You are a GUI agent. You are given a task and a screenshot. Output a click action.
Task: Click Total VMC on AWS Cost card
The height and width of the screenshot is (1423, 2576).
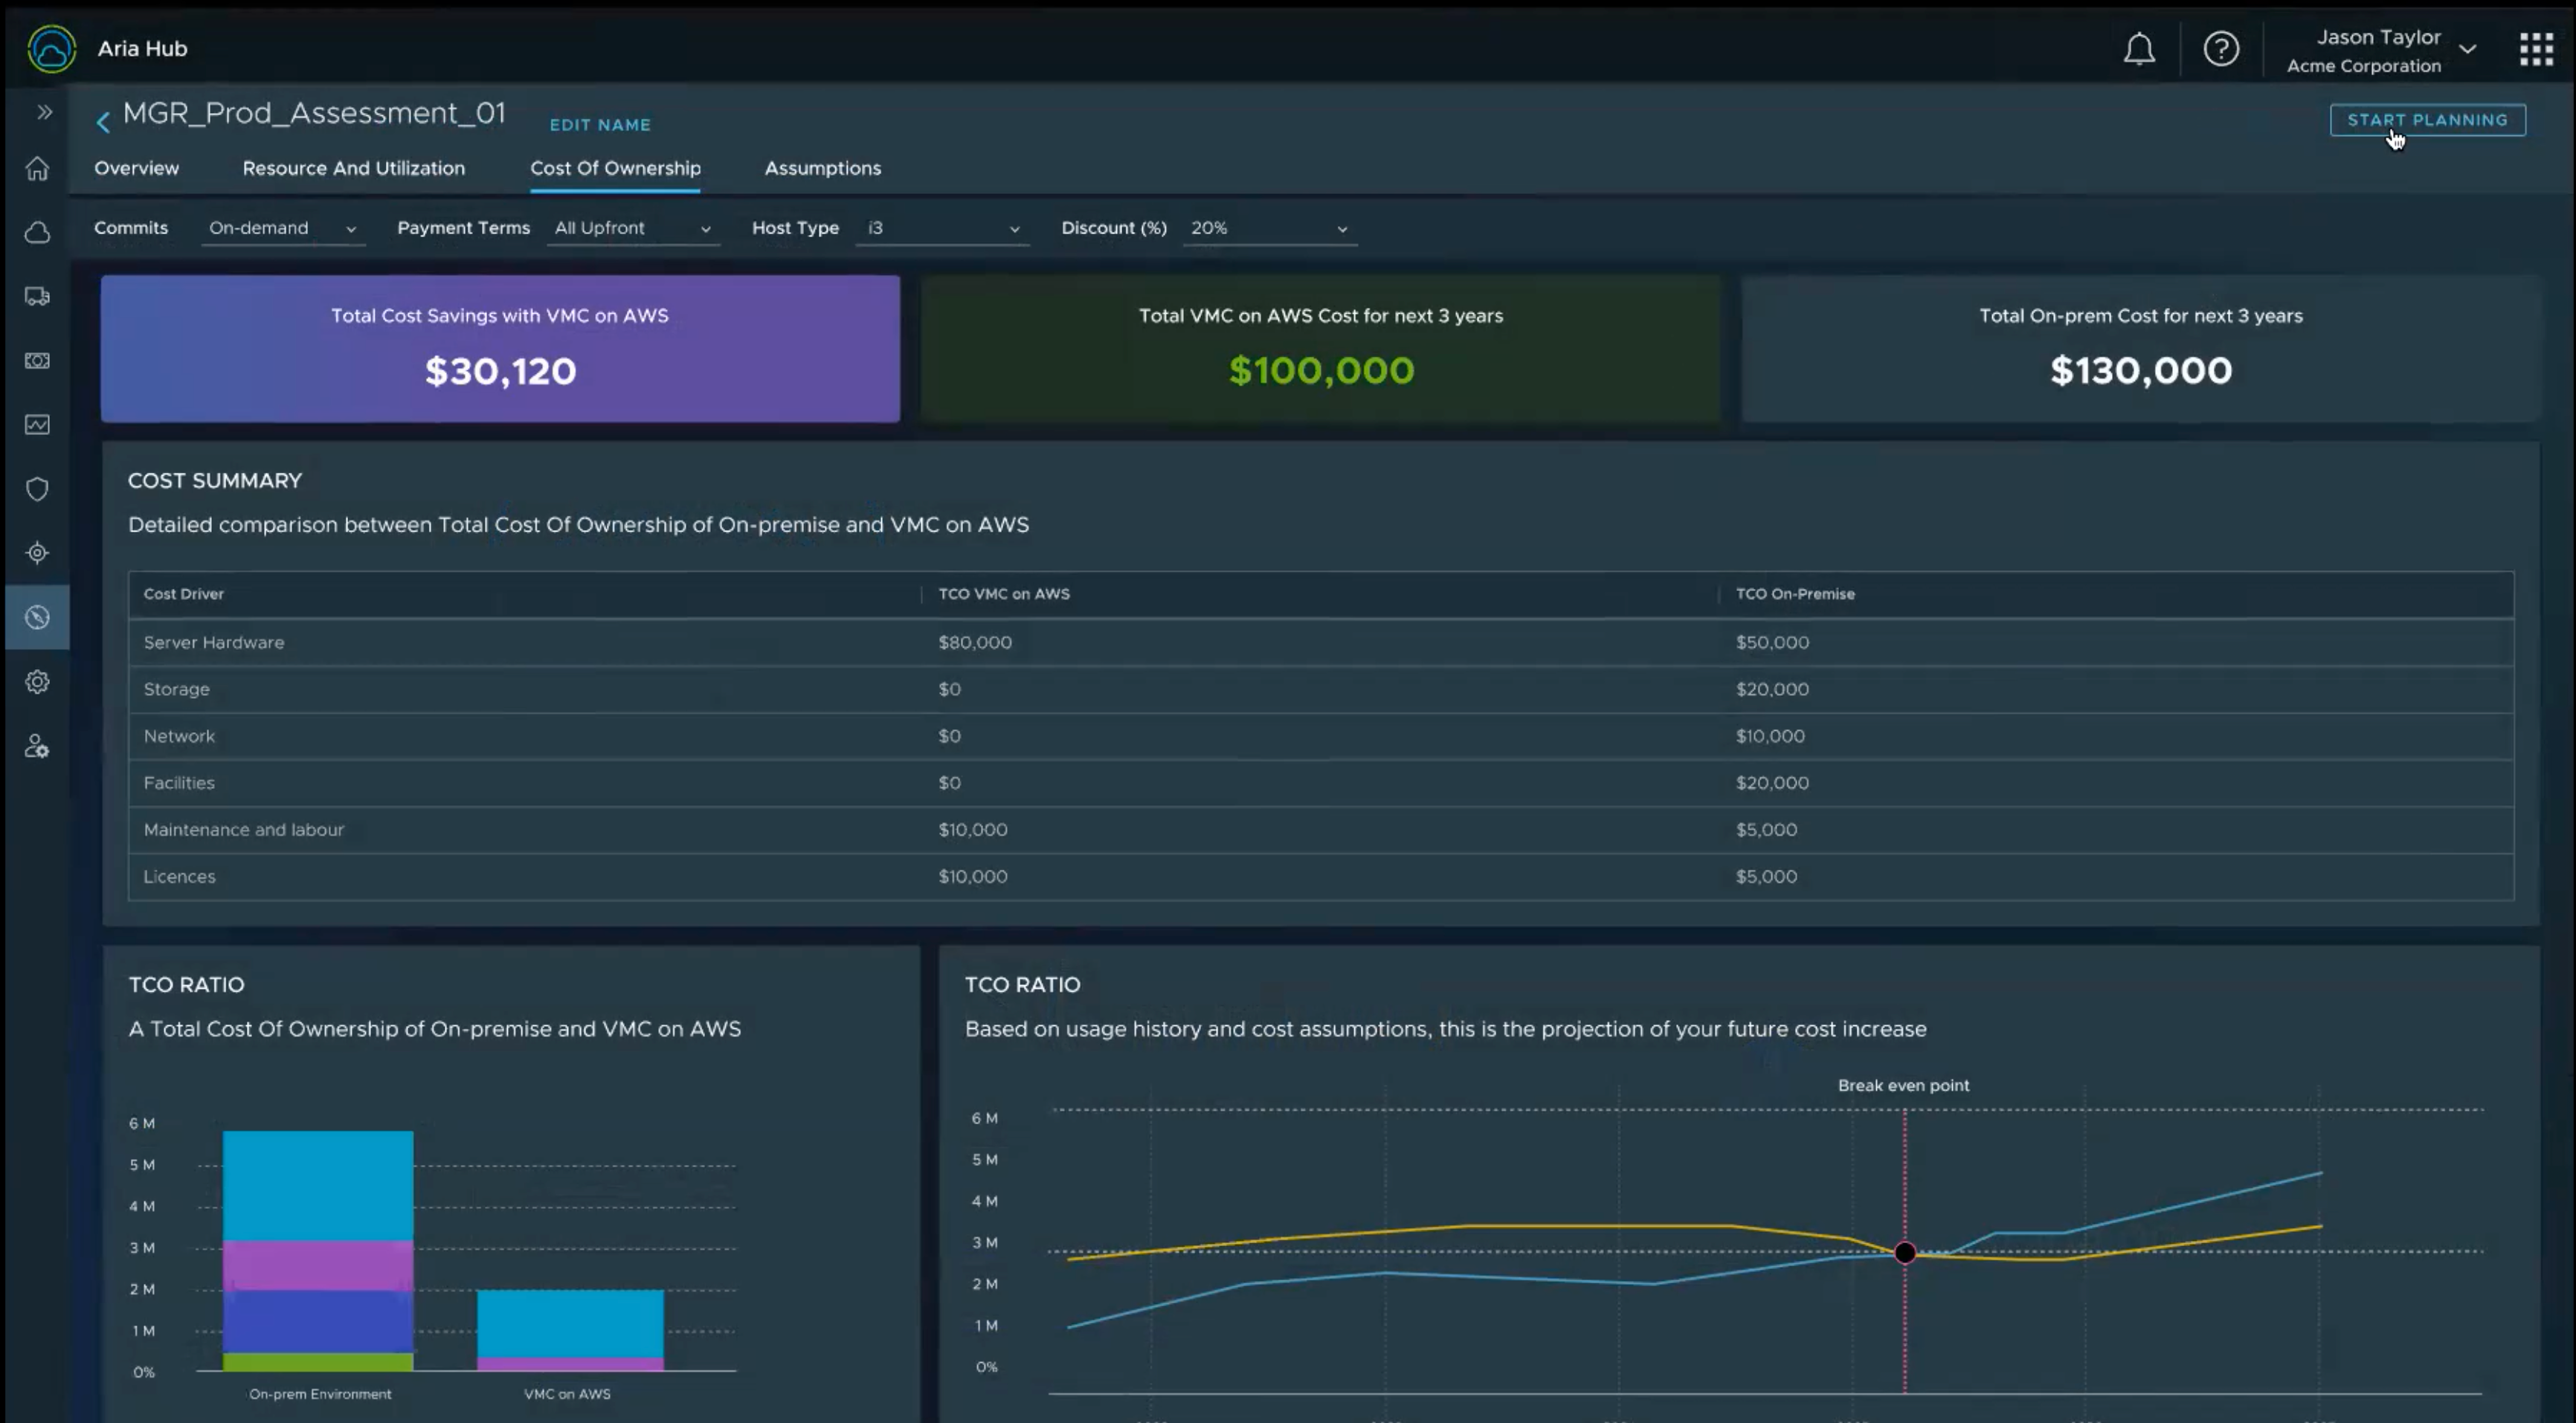(x=1321, y=349)
